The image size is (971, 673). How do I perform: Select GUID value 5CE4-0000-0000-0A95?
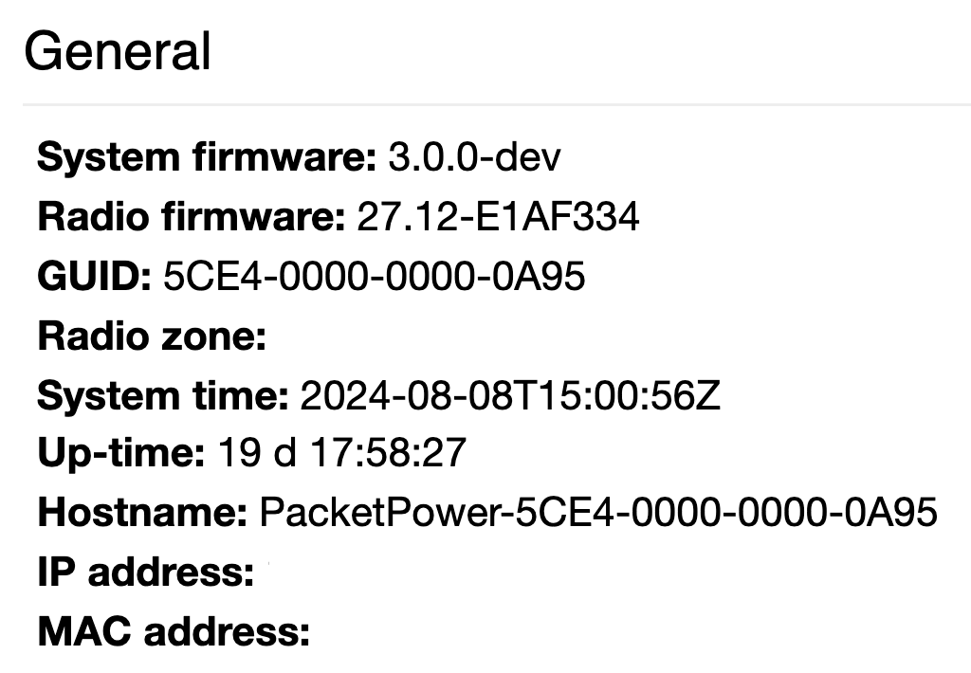pyautogui.click(x=374, y=276)
